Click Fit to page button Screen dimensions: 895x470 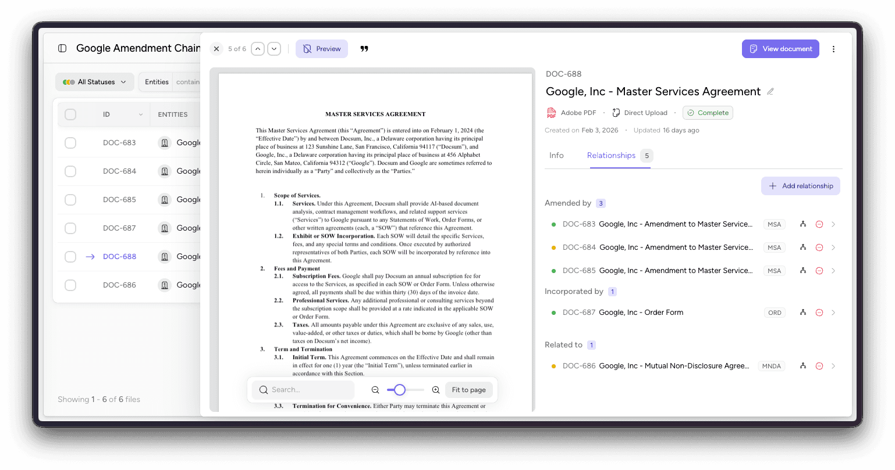pos(469,390)
